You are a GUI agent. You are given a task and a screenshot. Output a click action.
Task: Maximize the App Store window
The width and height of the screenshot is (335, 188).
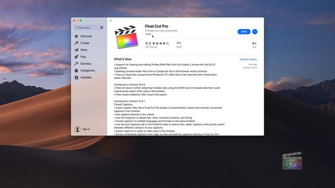pos(81,21)
